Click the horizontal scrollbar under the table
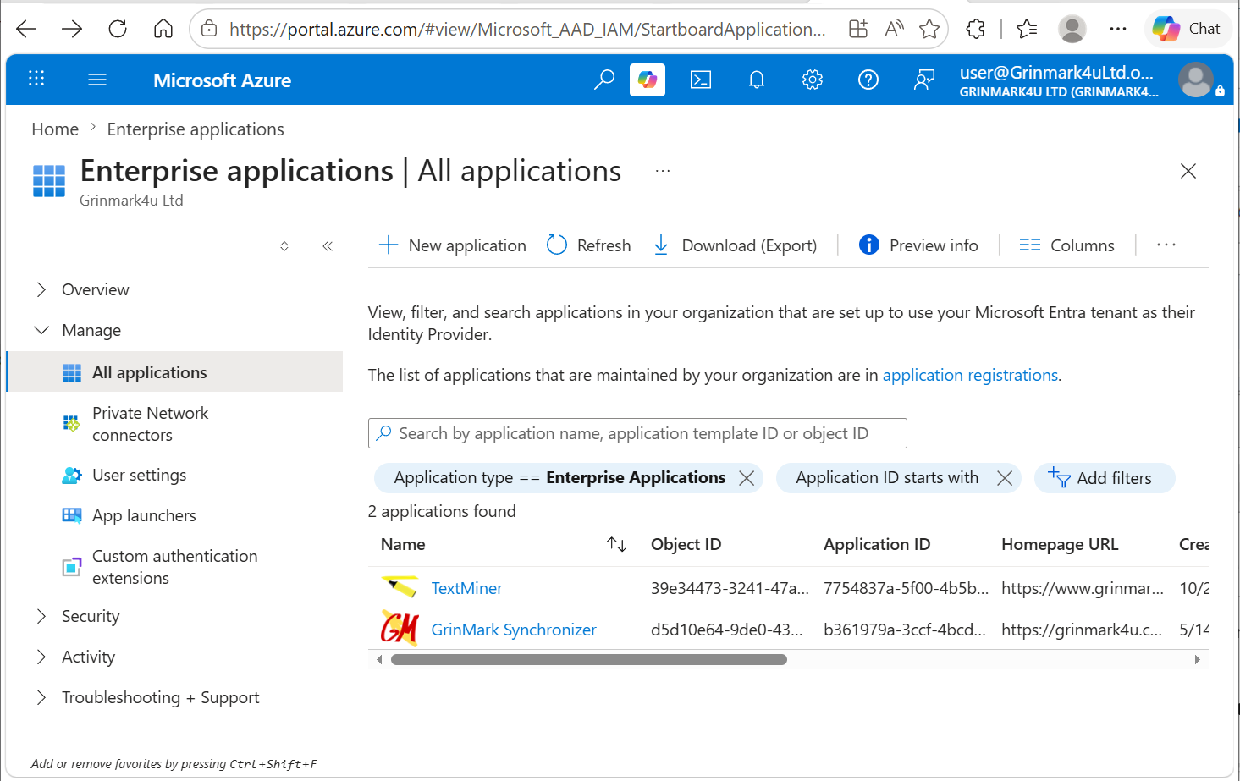 pyautogui.click(x=589, y=659)
